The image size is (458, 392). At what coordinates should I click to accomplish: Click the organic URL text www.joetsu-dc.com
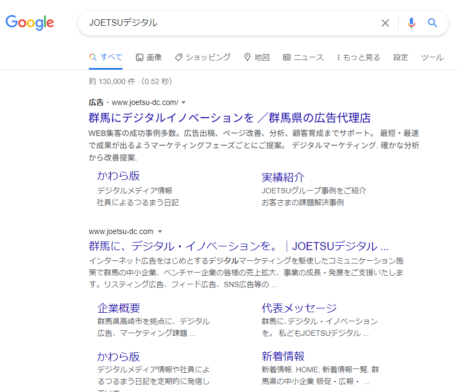(121, 231)
